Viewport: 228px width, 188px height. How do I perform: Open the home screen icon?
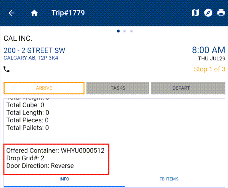34,13
